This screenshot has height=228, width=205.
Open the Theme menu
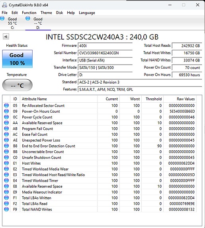[x=46, y=13]
